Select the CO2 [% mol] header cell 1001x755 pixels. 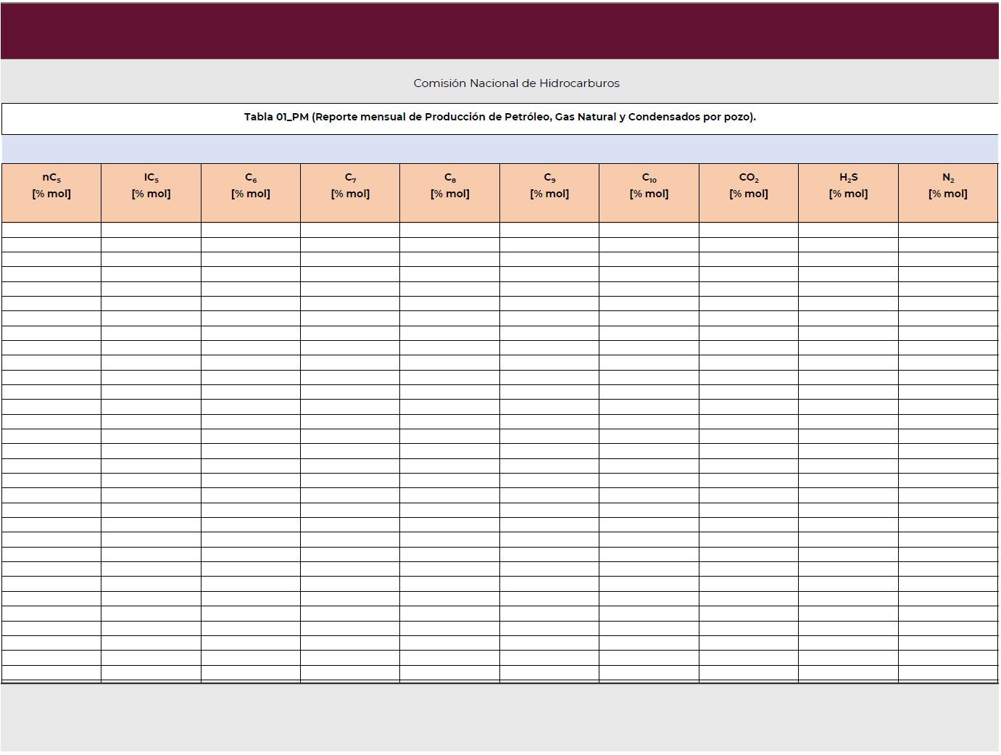click(749, 192)
